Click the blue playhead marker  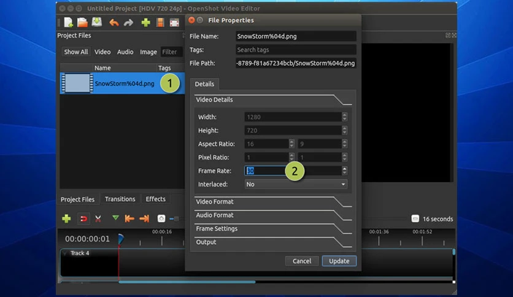pos(121,239)
